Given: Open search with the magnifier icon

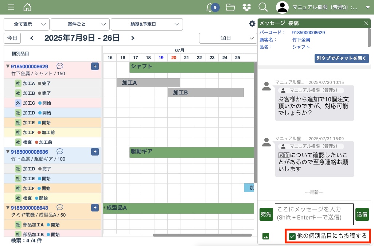Looking at the screenshot, I should (263, 7).
